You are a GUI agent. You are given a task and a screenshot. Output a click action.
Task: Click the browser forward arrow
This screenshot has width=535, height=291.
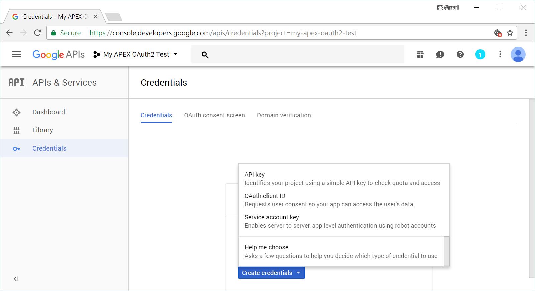coord(23,33)
